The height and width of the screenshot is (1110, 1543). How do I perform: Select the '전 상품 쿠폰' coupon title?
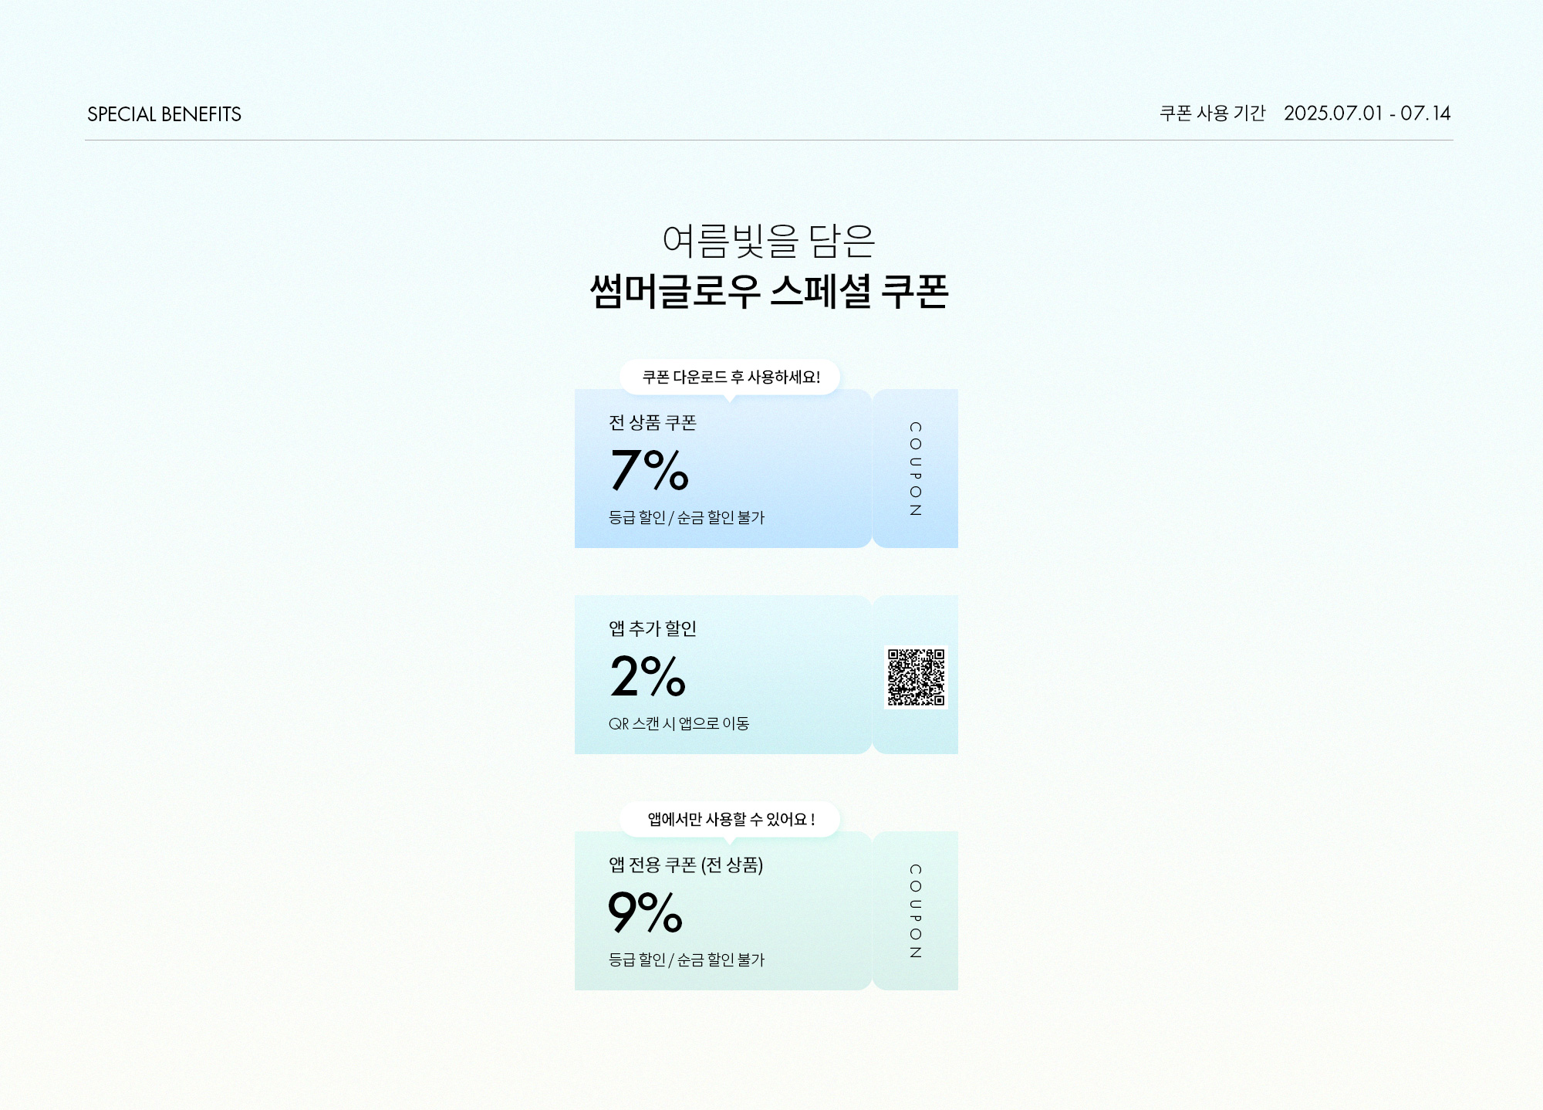653,423
